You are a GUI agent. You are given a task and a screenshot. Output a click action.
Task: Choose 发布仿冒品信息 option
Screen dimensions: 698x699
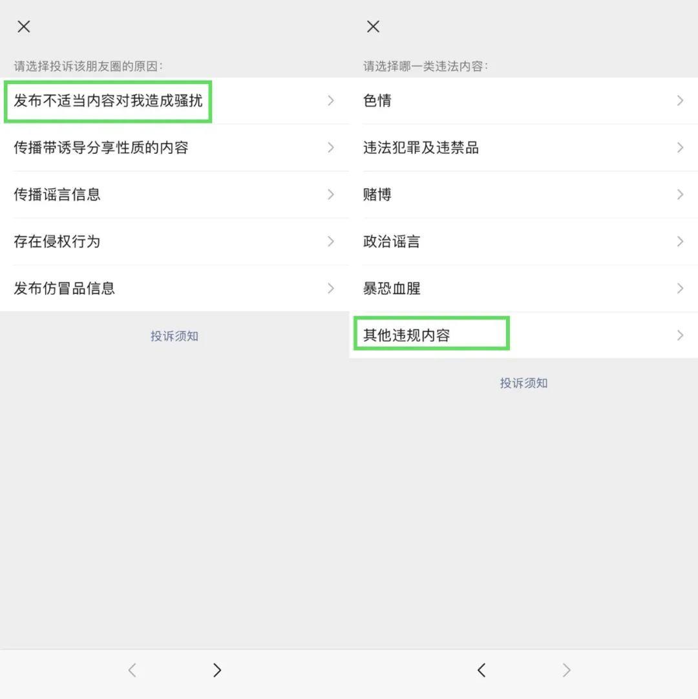pyautogui.click(x=65, y=288)
